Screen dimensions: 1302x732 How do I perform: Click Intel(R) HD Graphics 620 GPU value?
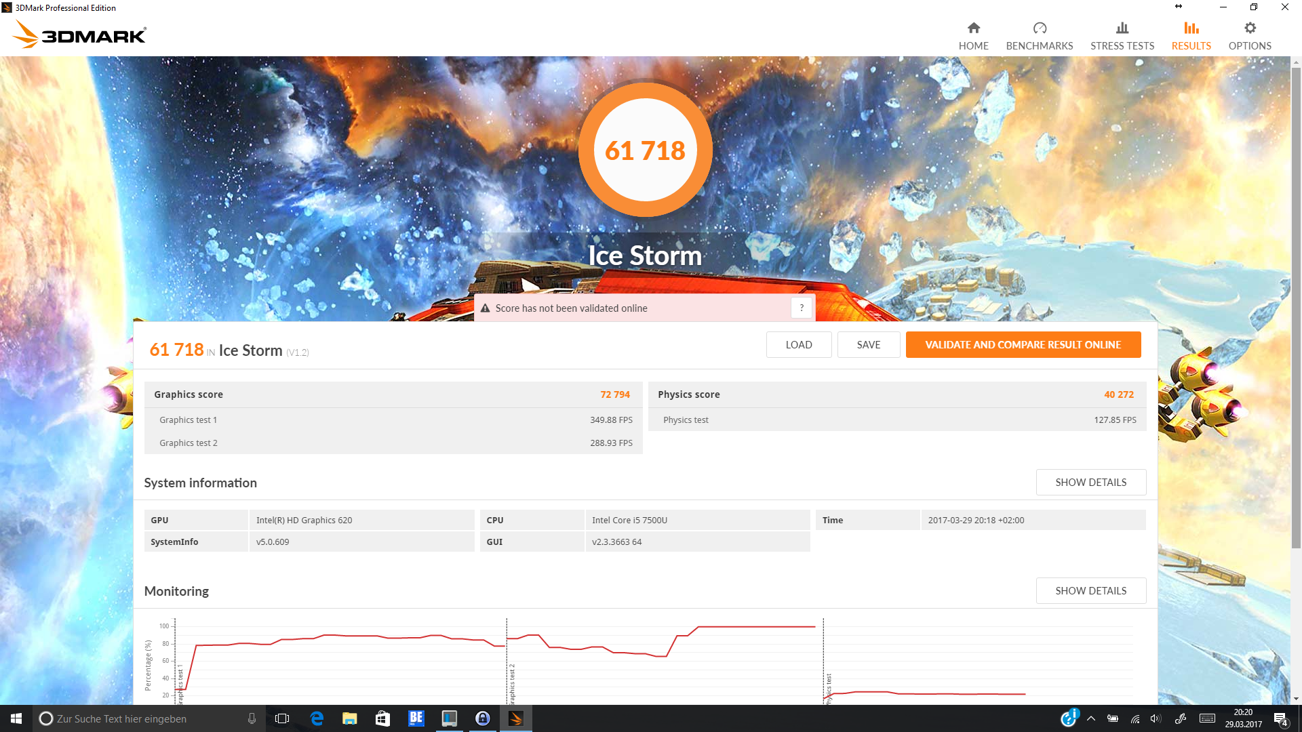(304, 521)
